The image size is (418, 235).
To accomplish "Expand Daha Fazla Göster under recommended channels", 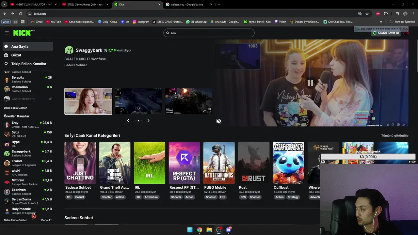I will click(15, 220).
